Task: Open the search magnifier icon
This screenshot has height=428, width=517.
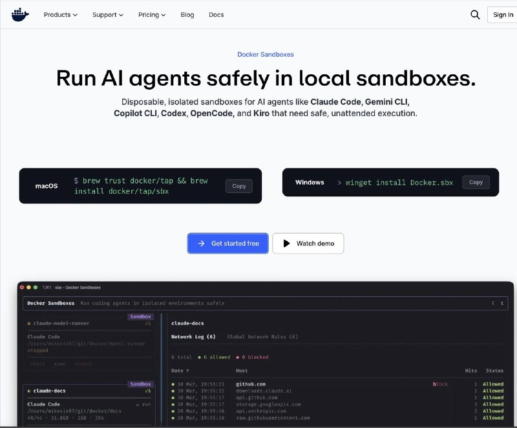Action: (x=475, y=15)
